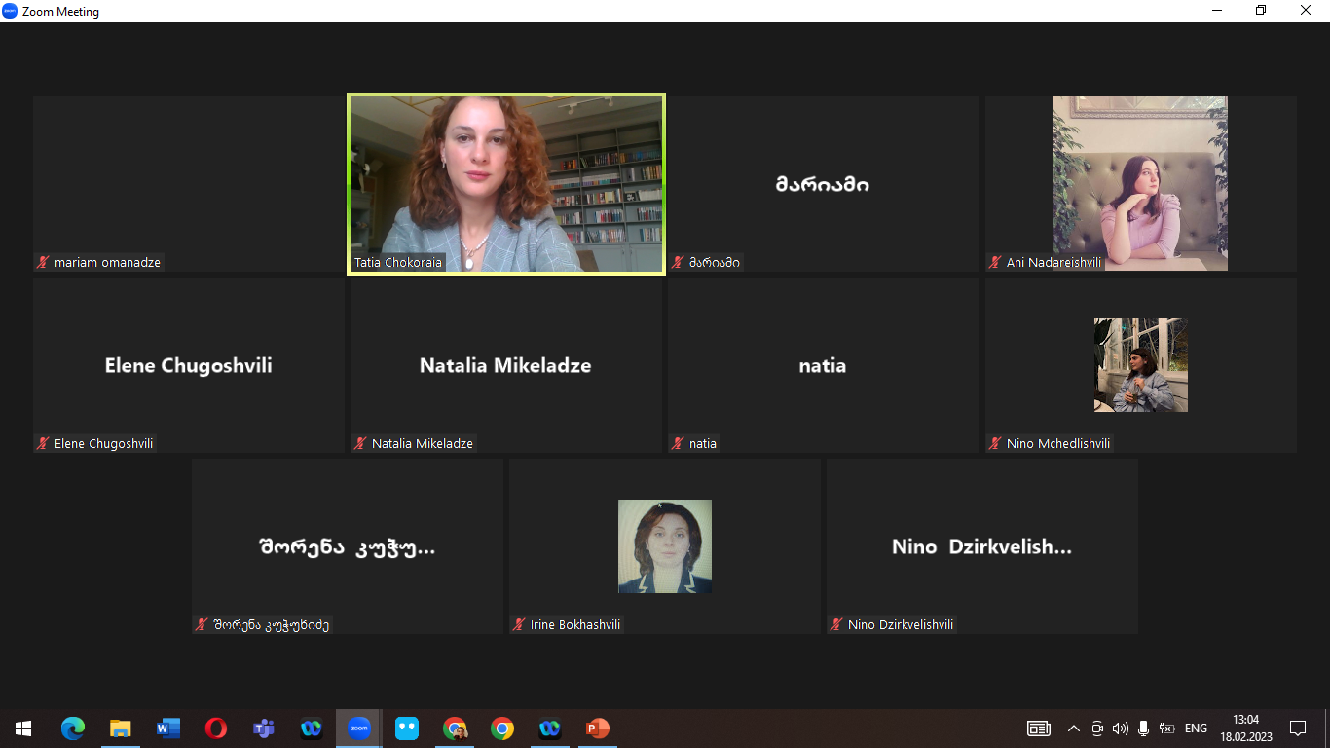Click 'Nino Dzirkvelishvili' small name label
Screen dimensions: 1330x748
901,624
